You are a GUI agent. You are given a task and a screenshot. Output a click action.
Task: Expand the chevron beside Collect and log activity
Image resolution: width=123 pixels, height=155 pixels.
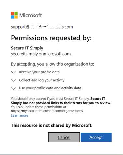[13, 80]
